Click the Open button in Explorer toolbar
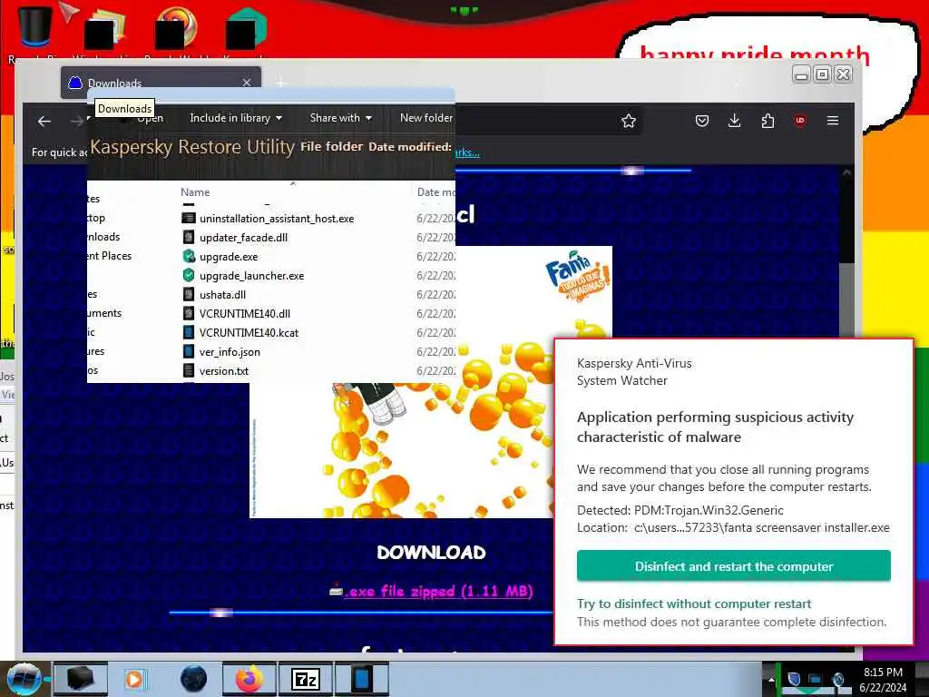929x697 pixels. (x=150, y=118)
